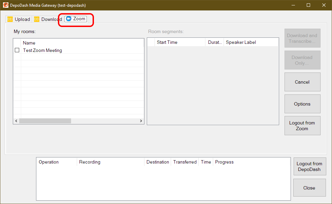
Task: Click the Destination column header
Action: coord(158,162)
